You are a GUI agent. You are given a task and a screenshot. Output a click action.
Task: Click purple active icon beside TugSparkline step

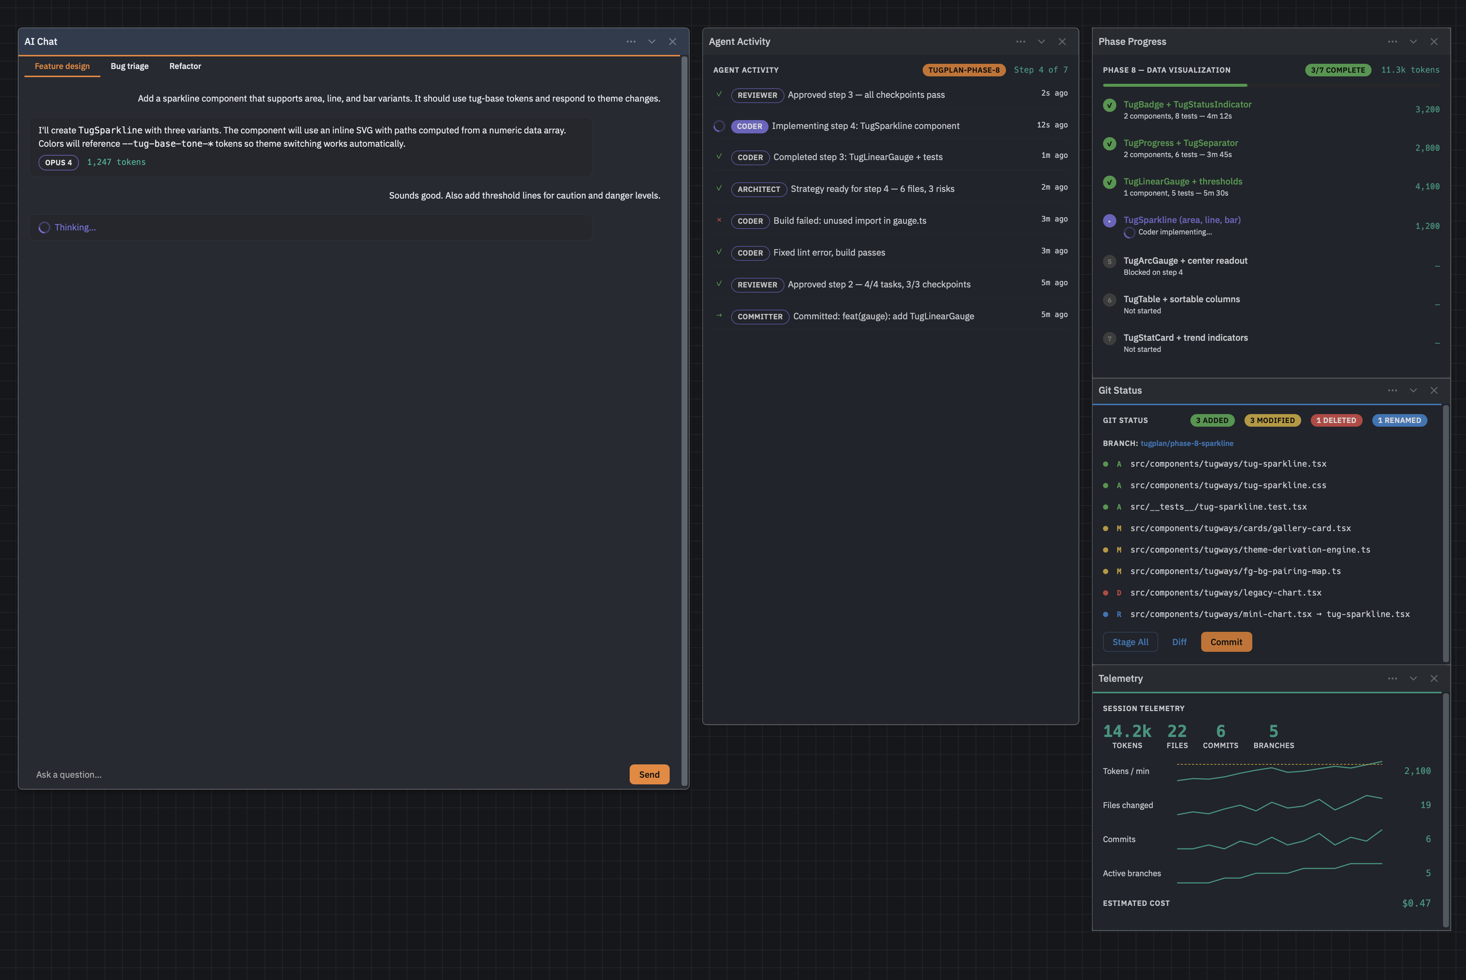point(1109,221)
